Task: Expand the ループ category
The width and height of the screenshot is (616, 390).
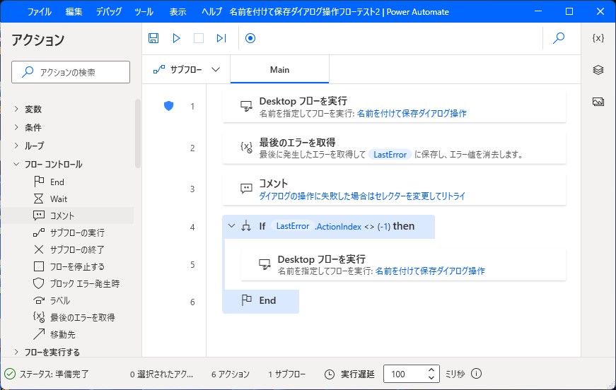Action: tap(16, 146)
